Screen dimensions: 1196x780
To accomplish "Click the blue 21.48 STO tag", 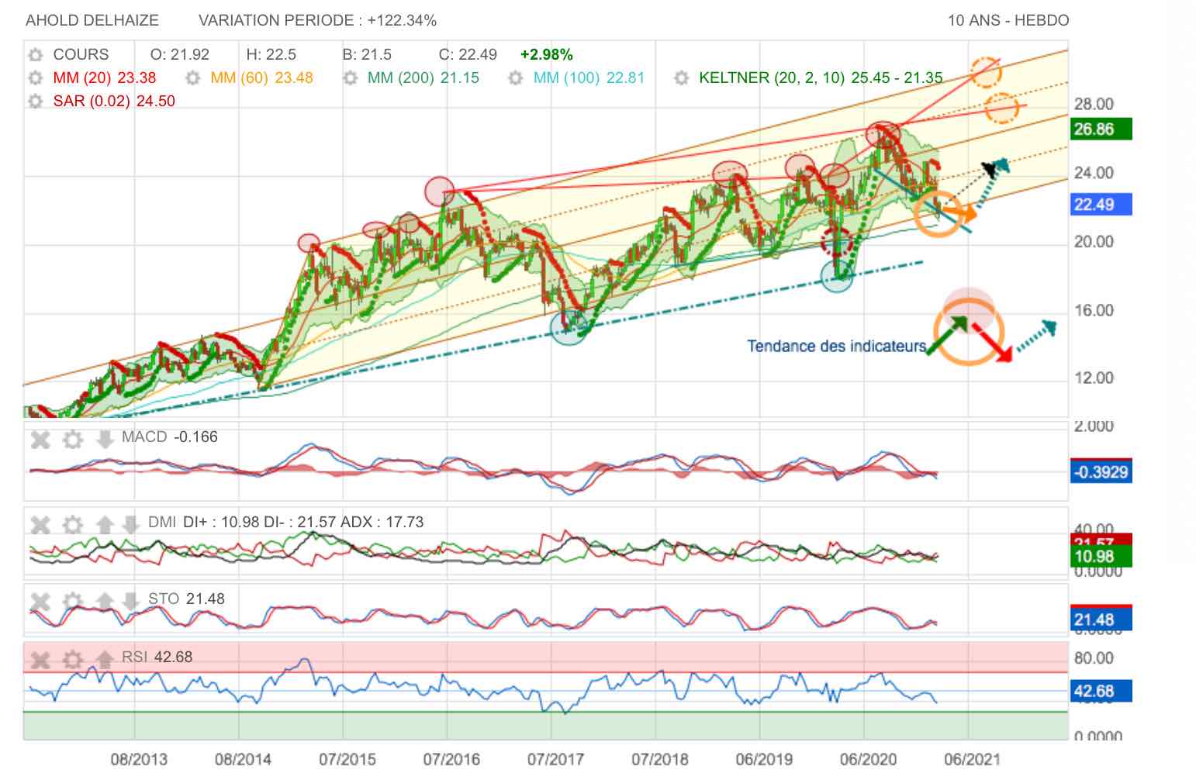I will (x=1101, y=620).
